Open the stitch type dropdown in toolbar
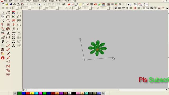 [140, 4]
